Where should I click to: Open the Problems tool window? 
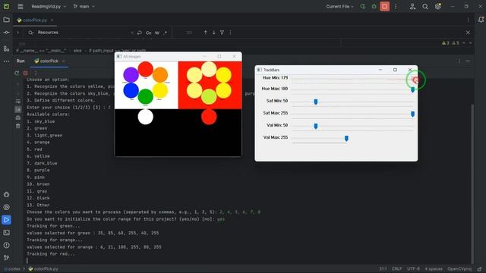point(6,245)
